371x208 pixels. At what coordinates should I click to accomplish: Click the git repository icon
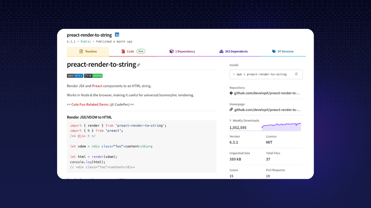click(x=231, y=93)
